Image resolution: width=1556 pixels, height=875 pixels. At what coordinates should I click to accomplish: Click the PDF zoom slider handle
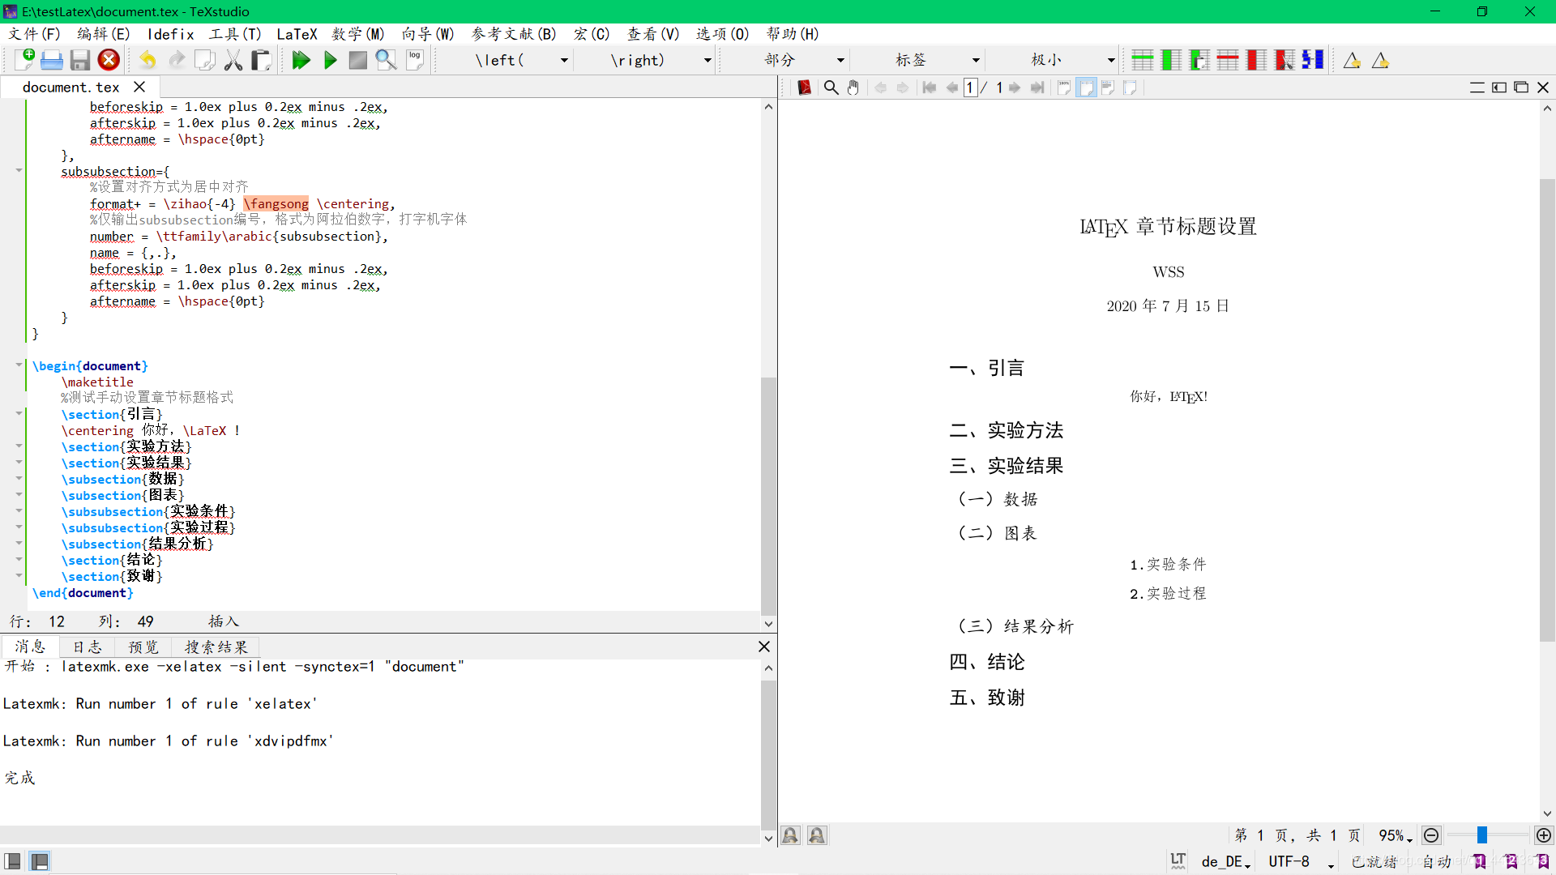click(1481, 835)
